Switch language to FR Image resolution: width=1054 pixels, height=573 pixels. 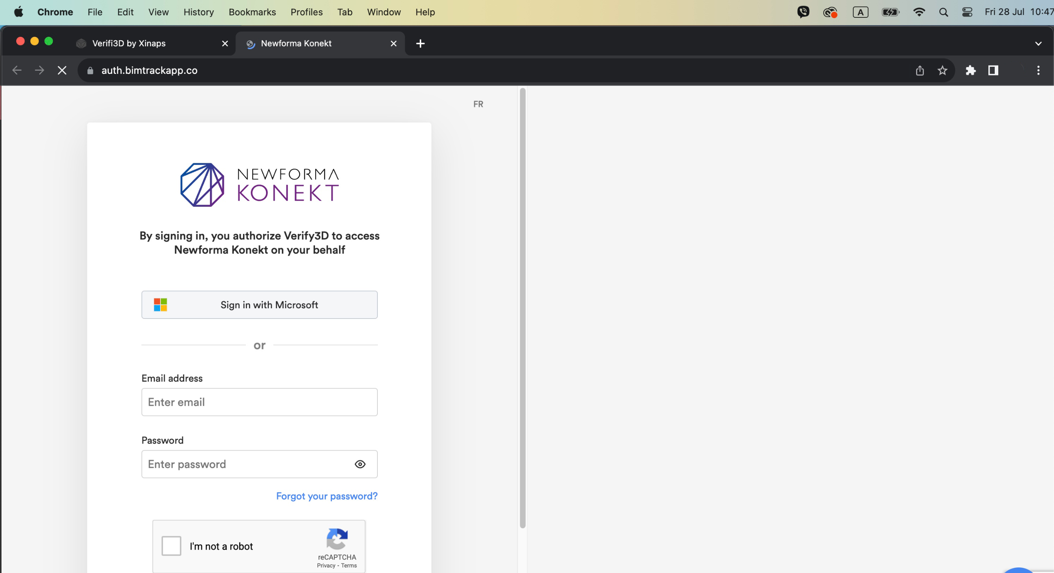pyautogui.click(x=478, y=104)
